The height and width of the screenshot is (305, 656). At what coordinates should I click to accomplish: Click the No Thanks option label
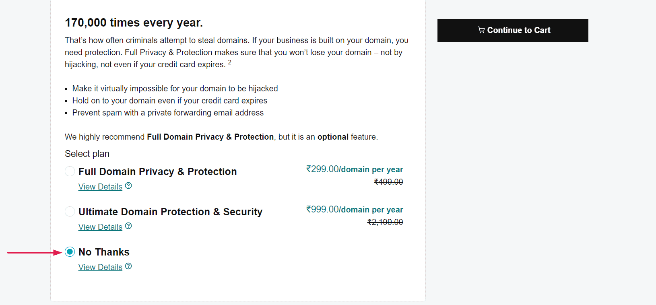(104, 252)
